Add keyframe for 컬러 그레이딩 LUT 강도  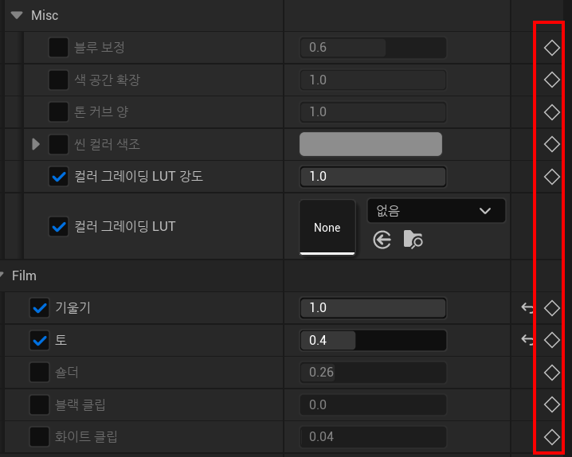(551, 177)
